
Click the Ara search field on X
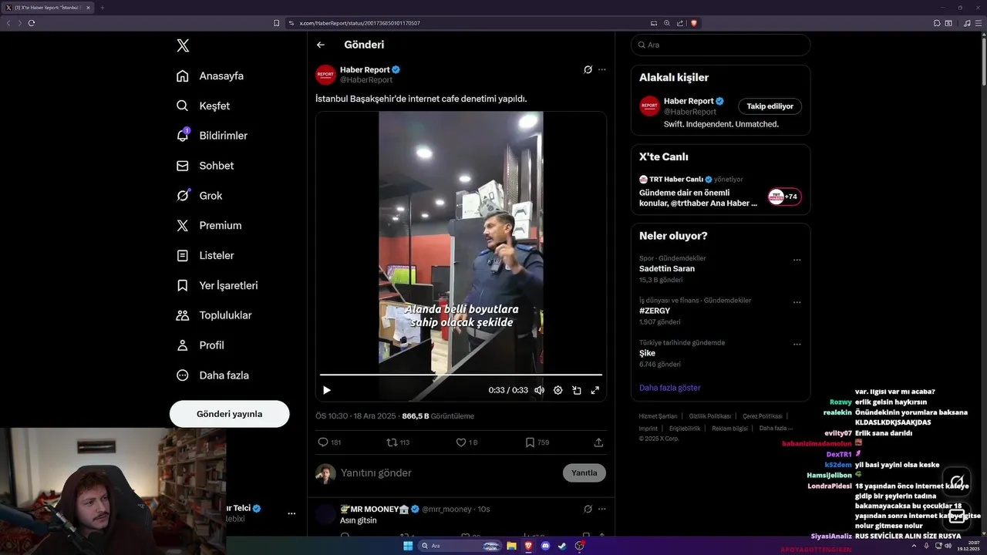click(x=721, y=45)
